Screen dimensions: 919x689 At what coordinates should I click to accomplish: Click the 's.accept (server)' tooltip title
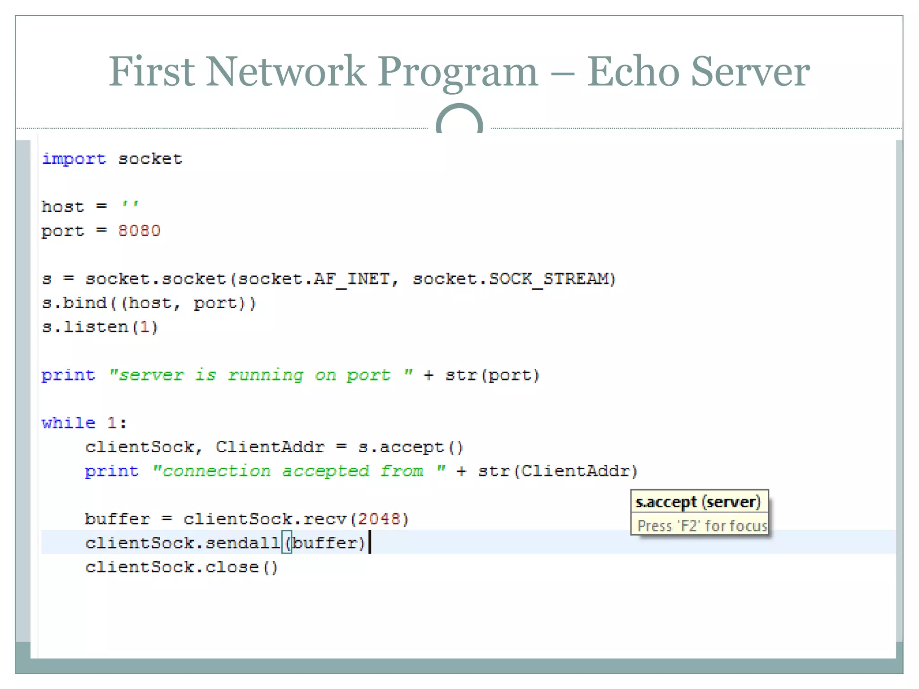click(x=698, y=502)
